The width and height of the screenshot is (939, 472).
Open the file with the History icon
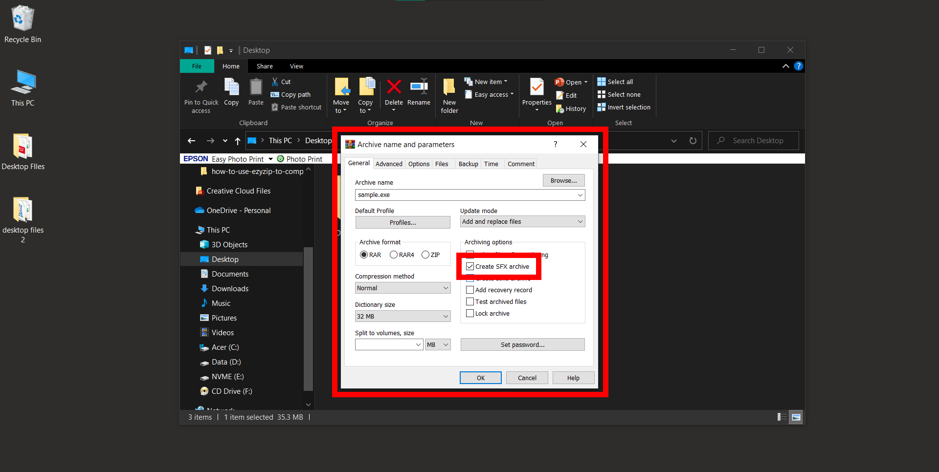pos(560,108)
